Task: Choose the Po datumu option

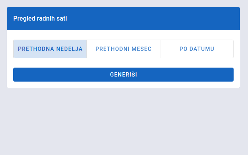Action: click(x=197, y=49)
